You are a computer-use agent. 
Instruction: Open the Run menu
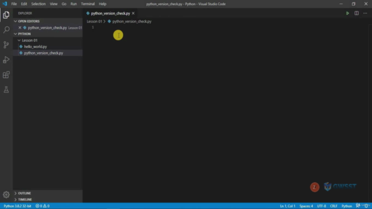pyautogui.click(x=74, y=4)
